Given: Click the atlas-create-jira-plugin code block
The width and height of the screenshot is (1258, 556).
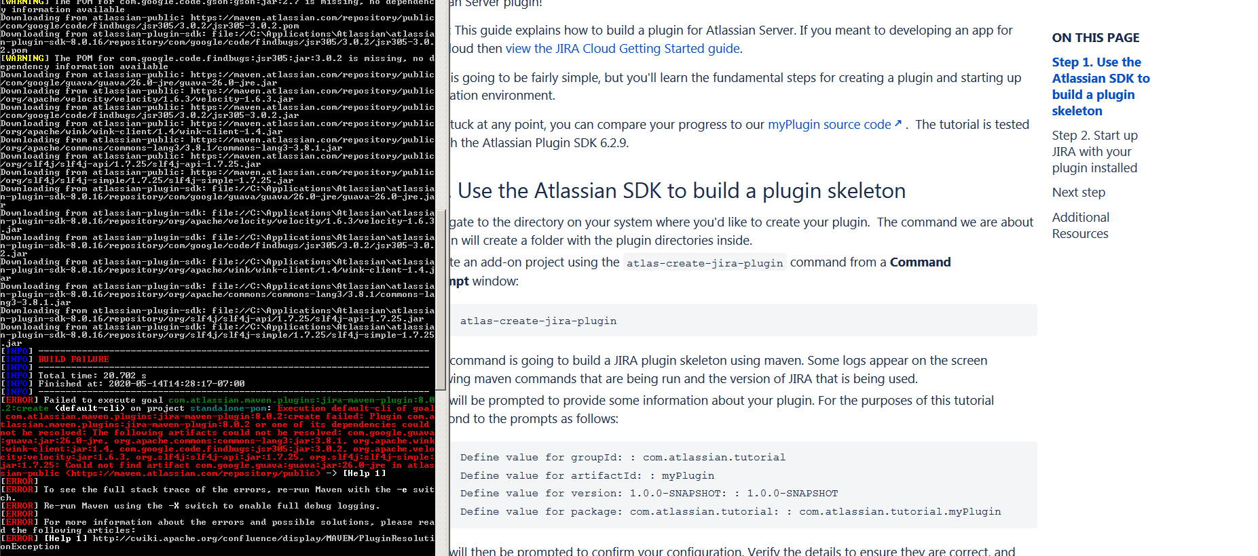Looking at the screenshot, I should [x=743, y=320].
